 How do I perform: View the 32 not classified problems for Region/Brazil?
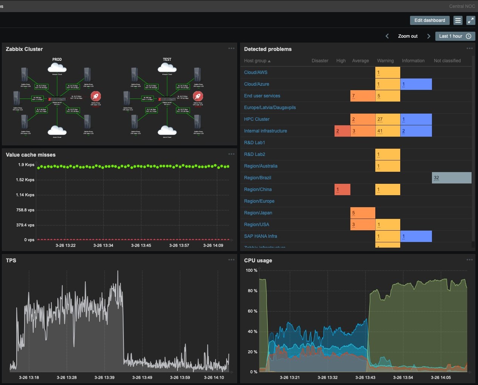(437, 177)
